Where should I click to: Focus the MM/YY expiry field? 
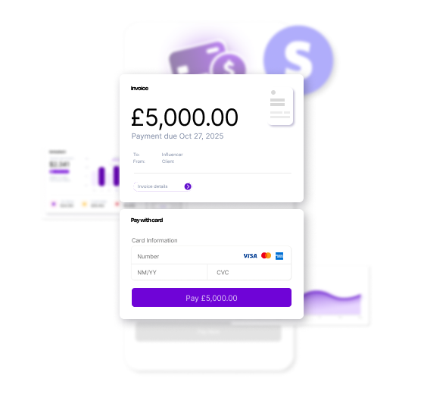tap(170, 272)
